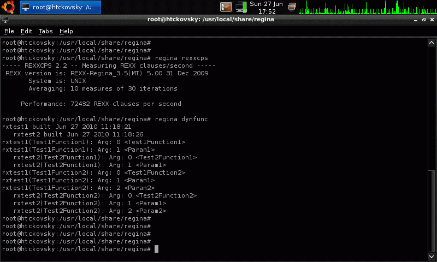Viewport: 437px width, 262px height.
Task: Click the terminal icon in taskbar button
Action: [26, 7]
